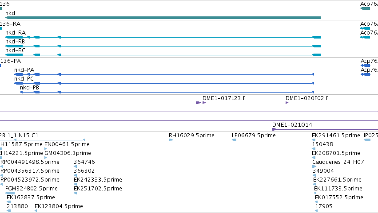The height and width of the screenshot is (213, 378).
Task: Select the nkd-RA transcript label
Action: pos(16,33)
